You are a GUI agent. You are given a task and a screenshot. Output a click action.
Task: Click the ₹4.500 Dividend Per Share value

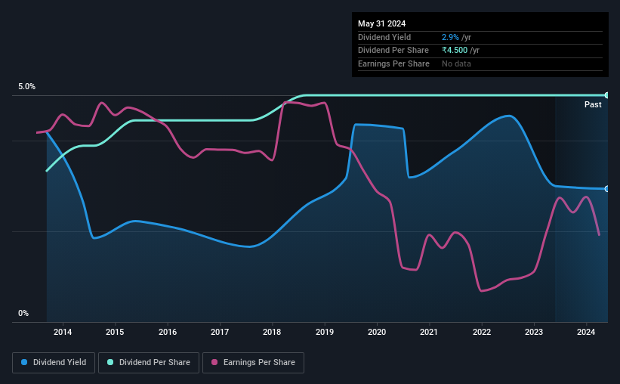(x=455, y=51)
